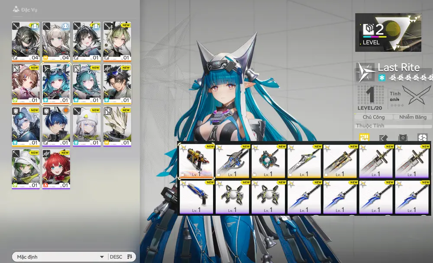Image resolution: width=433 pixels, height=263 pixels.
Task: Select the blue handgun weapon
Action: [196, 197]
